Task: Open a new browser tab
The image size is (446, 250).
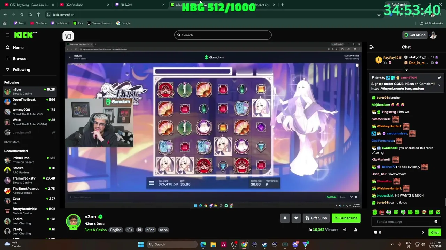Action: [282, 5]
